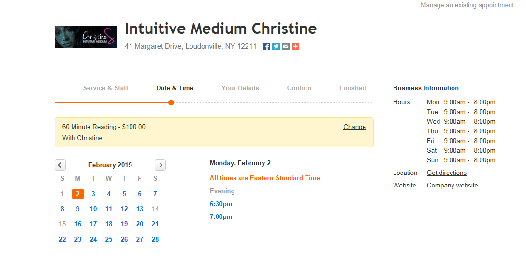Advance to next month arrow
526x259 pixels.
[x=161, y=165]
